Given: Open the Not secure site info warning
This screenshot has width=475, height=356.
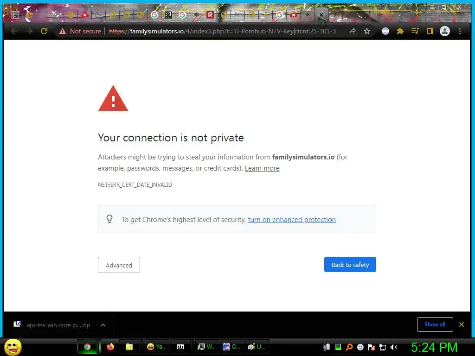Looking at the screenshot, I should pyautogui.click(x=80, y=31).
